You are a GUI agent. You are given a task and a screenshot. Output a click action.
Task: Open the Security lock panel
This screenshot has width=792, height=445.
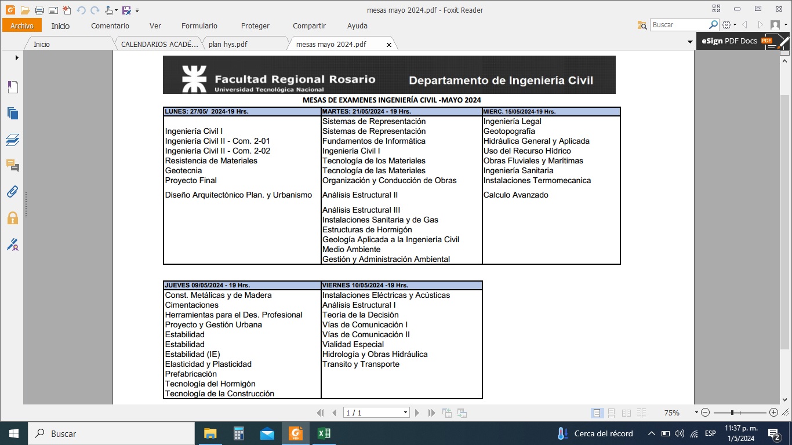tap(12, 218)
